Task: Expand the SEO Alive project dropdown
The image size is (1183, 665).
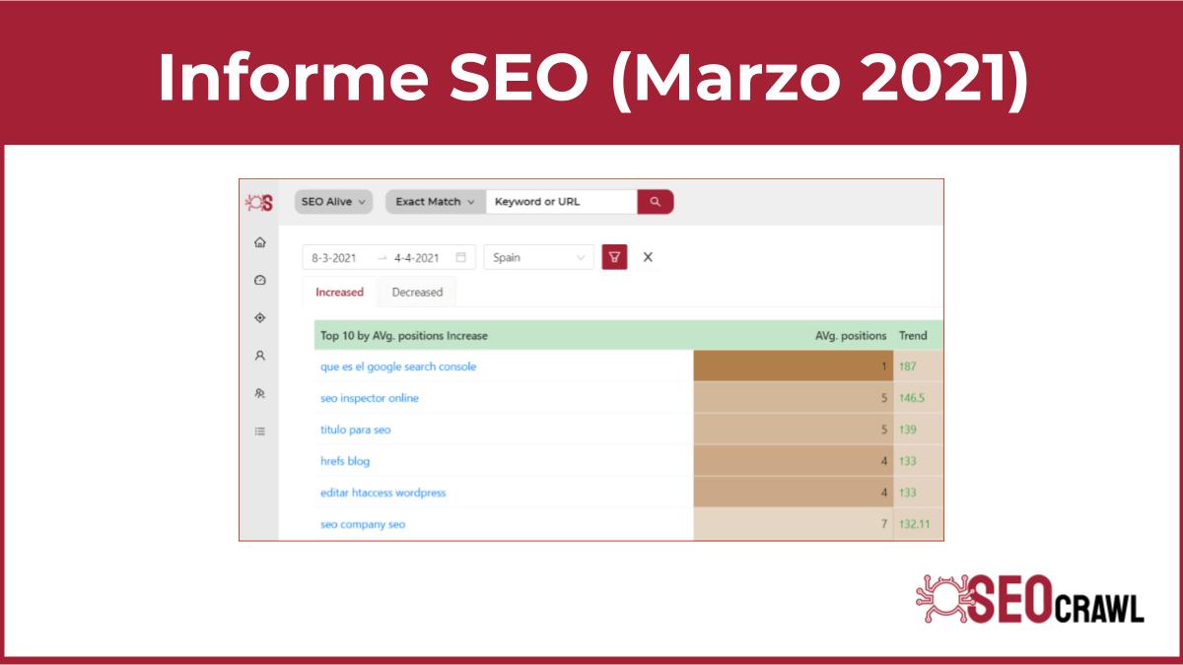Action: [333, 202]
